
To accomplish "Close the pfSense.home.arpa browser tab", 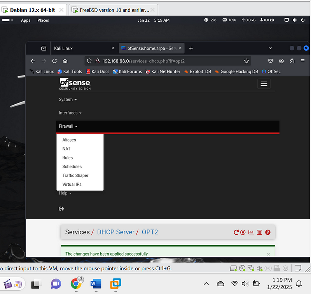I will [x=180, y=48].
